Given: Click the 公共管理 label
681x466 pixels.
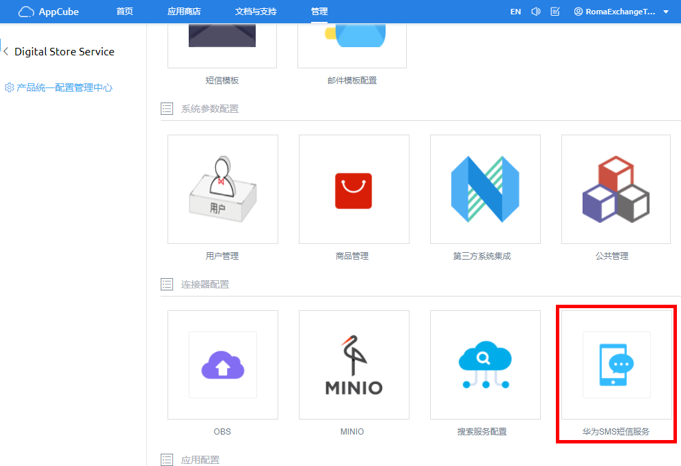Looking at the screenshot, I should pyautogui.click(x=612, y=256).
